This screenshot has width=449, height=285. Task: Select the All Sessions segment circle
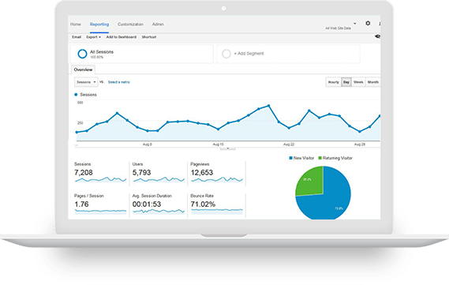82,54
